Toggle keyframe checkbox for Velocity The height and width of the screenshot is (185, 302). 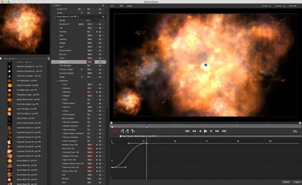pyautogui.click(x=100, y=39)
